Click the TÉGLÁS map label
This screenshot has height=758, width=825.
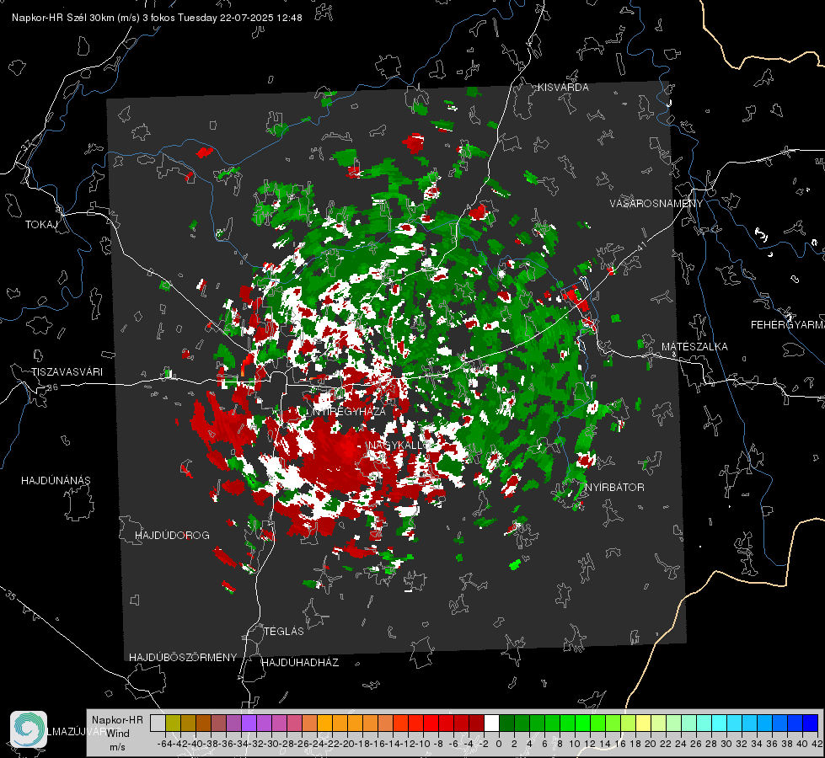(284, 632)
